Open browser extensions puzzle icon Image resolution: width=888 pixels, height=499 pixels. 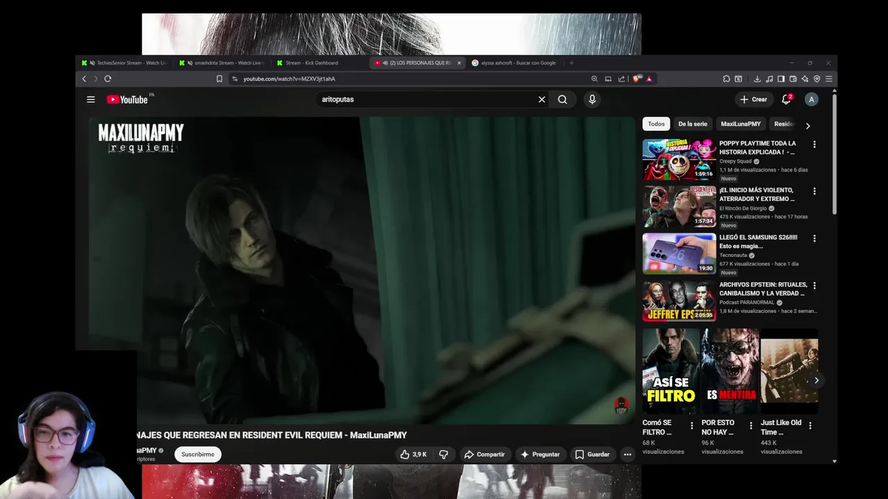(726, 79)
